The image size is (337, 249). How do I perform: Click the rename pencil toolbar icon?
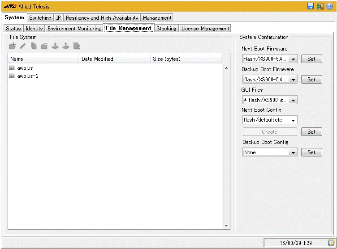pos(23,46)
